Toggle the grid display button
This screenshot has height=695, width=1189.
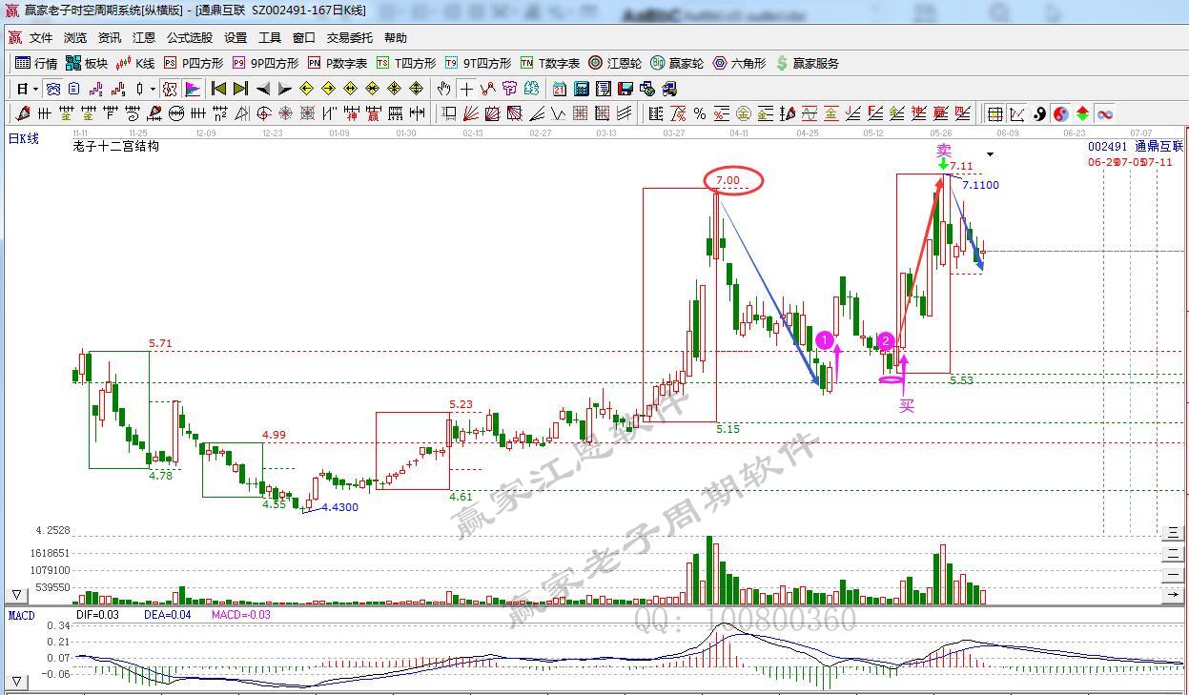point(994,113)
